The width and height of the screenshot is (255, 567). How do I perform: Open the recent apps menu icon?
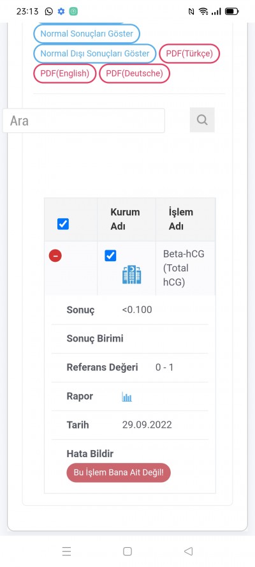coord(66,551)
